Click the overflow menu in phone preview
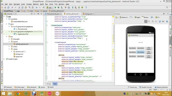Viewport: 172px width, 96px height. 152,35
